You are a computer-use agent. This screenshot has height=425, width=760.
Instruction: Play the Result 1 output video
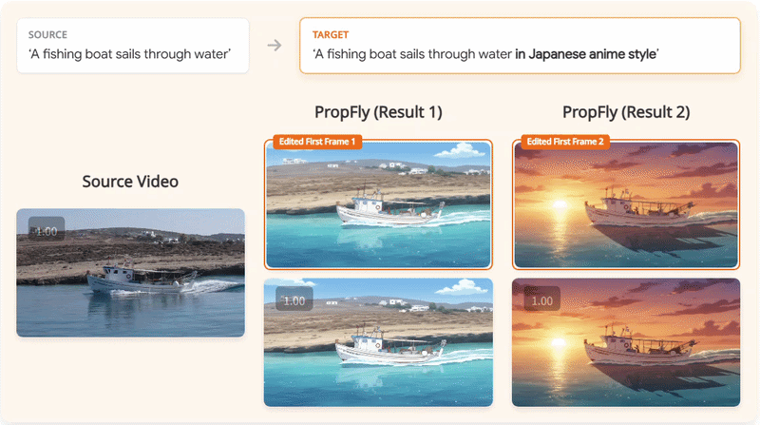[378, 342]
